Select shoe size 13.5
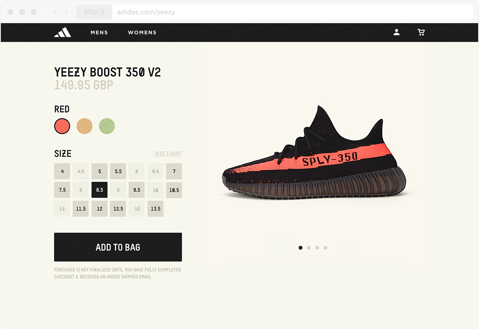The image size is (479, 330). click(156, 208)
